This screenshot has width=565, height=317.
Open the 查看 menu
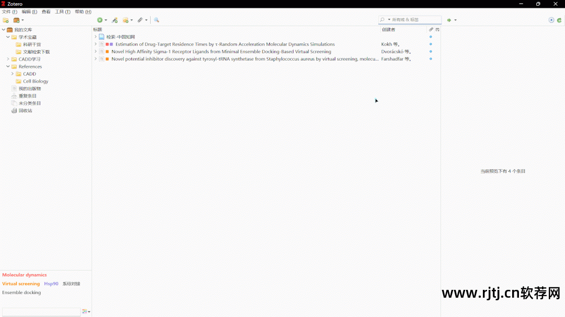point(46,11)
